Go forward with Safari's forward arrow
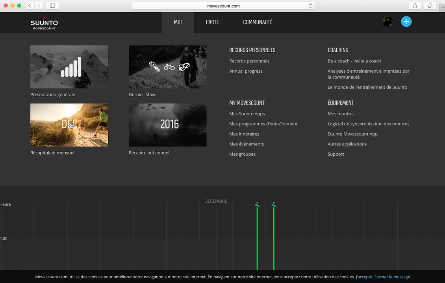This screenshot has width=445, height=283. 39,6
